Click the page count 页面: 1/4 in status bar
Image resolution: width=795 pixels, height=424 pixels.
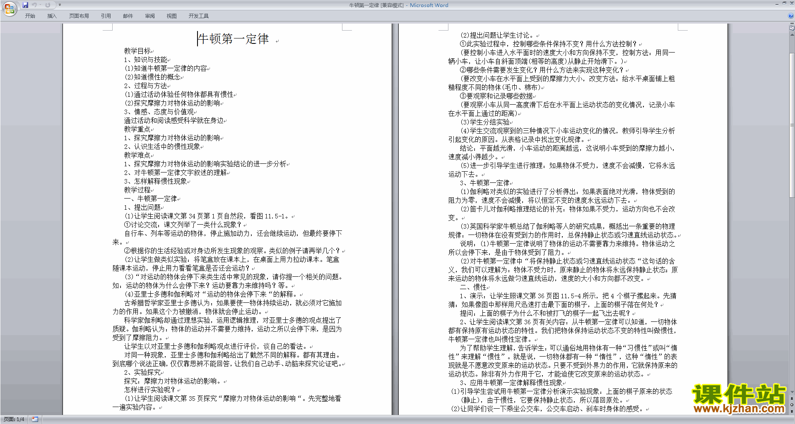[14, 419]
